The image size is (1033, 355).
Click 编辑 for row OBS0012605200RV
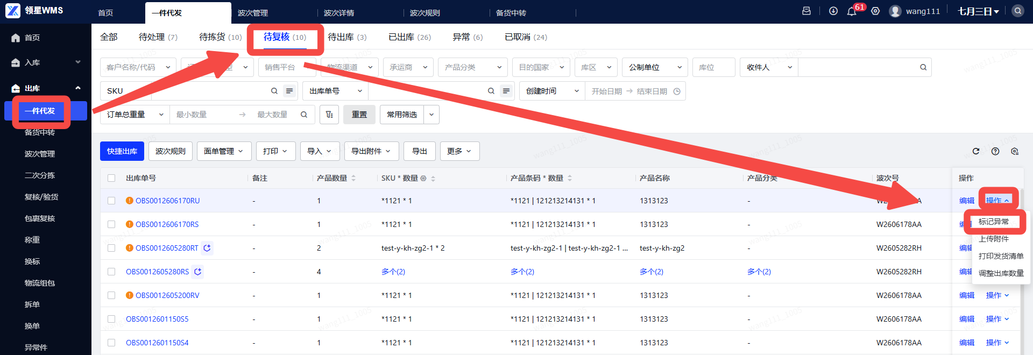(967, 295)
